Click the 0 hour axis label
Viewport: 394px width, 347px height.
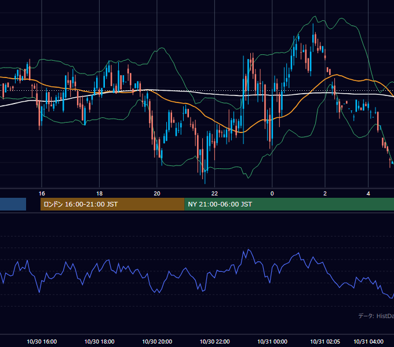point(272,194)
